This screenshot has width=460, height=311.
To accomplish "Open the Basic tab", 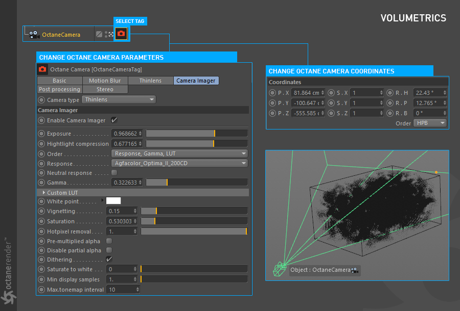I will (x=60, y=81).
